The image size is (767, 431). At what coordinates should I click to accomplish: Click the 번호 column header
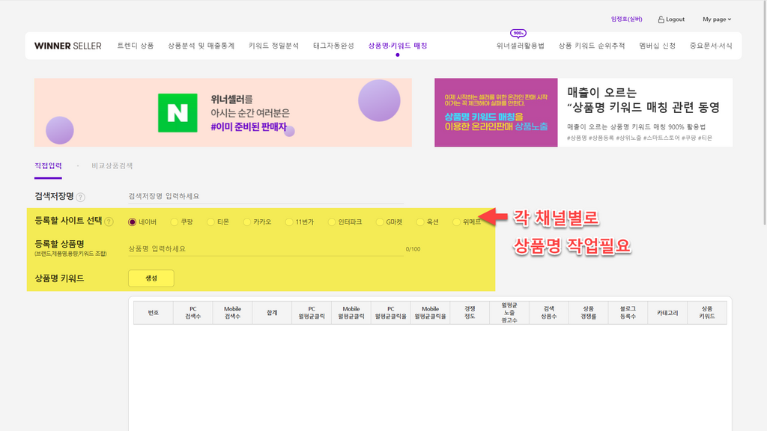pyautogui.click(x=153, y=313)
